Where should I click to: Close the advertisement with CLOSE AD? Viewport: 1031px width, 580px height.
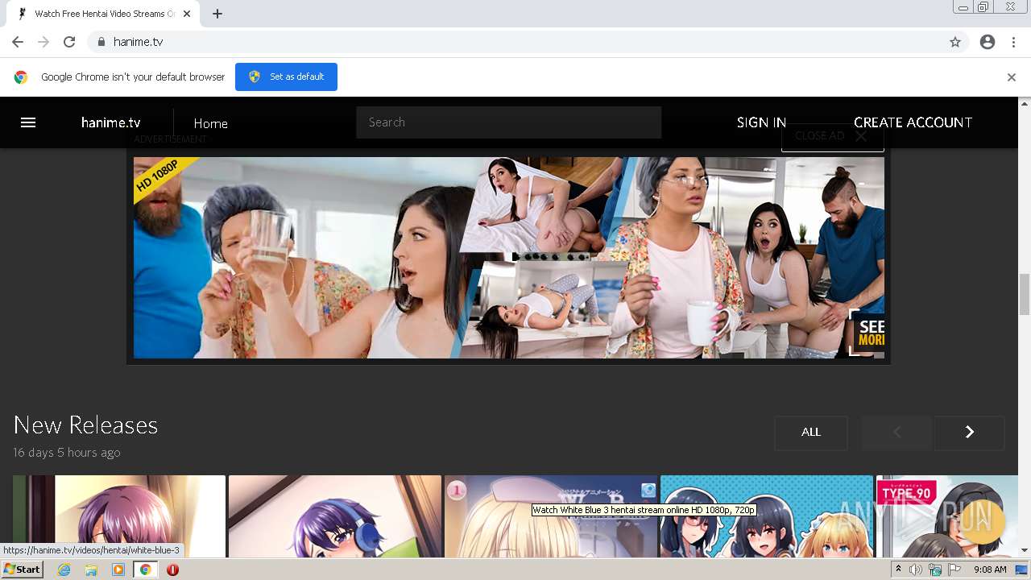click(832, 136)
